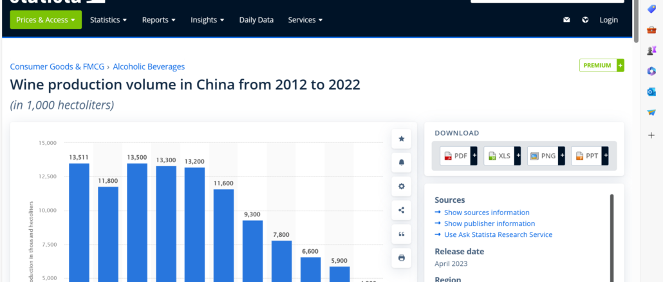Click the mail envelope icon
This screenshot has width=663, height=282.
tap(566, 20)
